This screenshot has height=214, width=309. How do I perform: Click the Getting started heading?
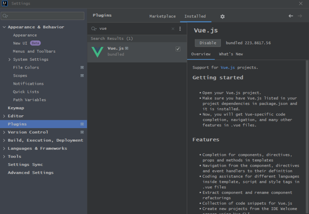(218, 78)
